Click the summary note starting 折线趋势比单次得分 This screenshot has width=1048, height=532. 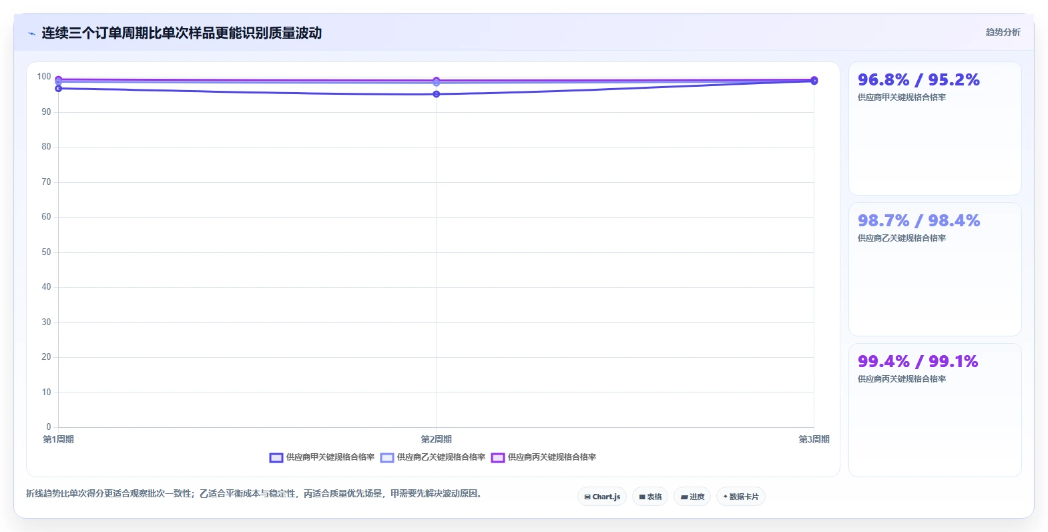254,494
